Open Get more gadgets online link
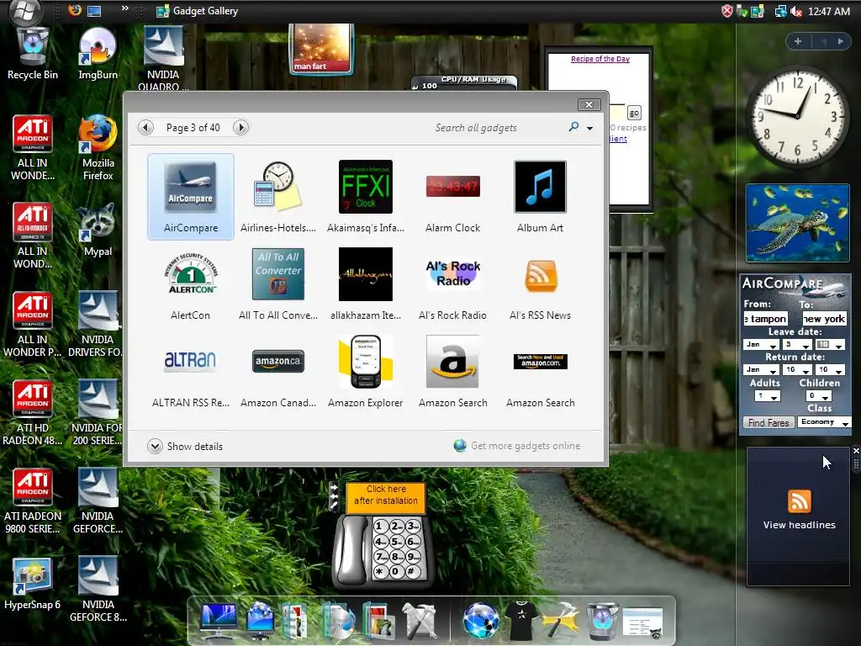 click(x=517, y=446)
